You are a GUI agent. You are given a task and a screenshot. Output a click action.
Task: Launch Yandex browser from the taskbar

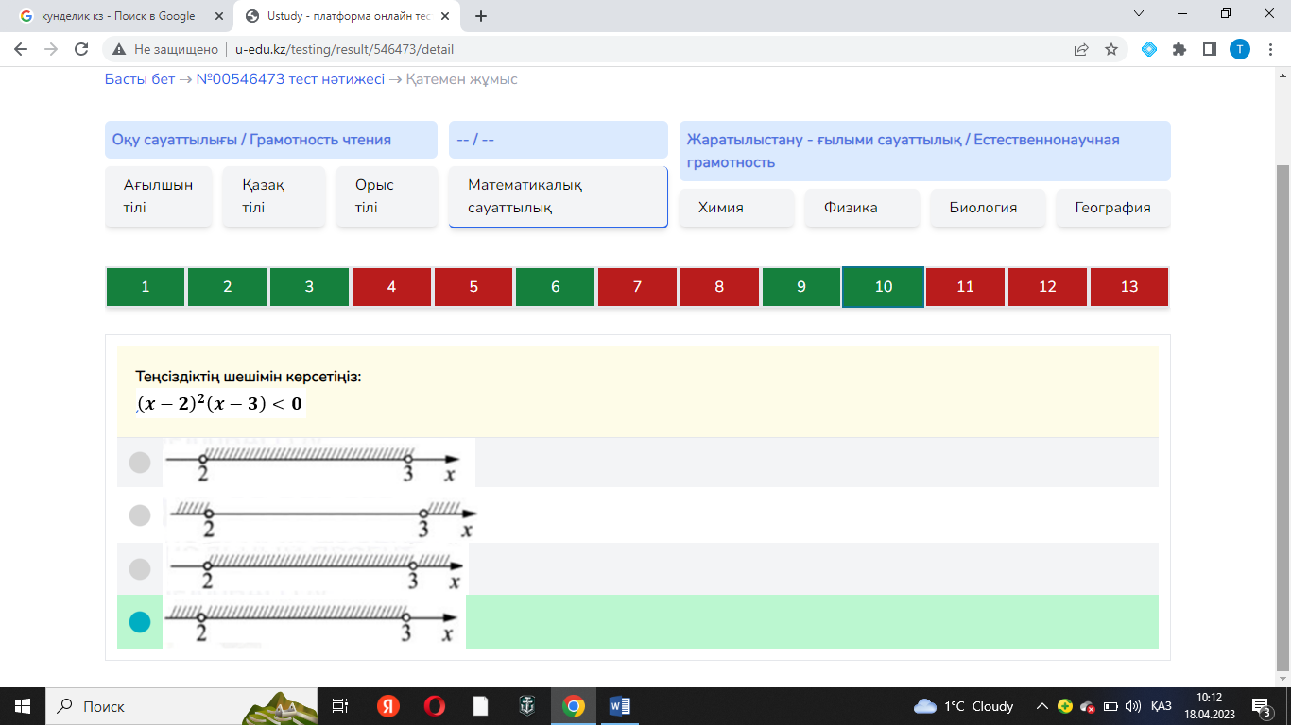click(x=387, y=706)
